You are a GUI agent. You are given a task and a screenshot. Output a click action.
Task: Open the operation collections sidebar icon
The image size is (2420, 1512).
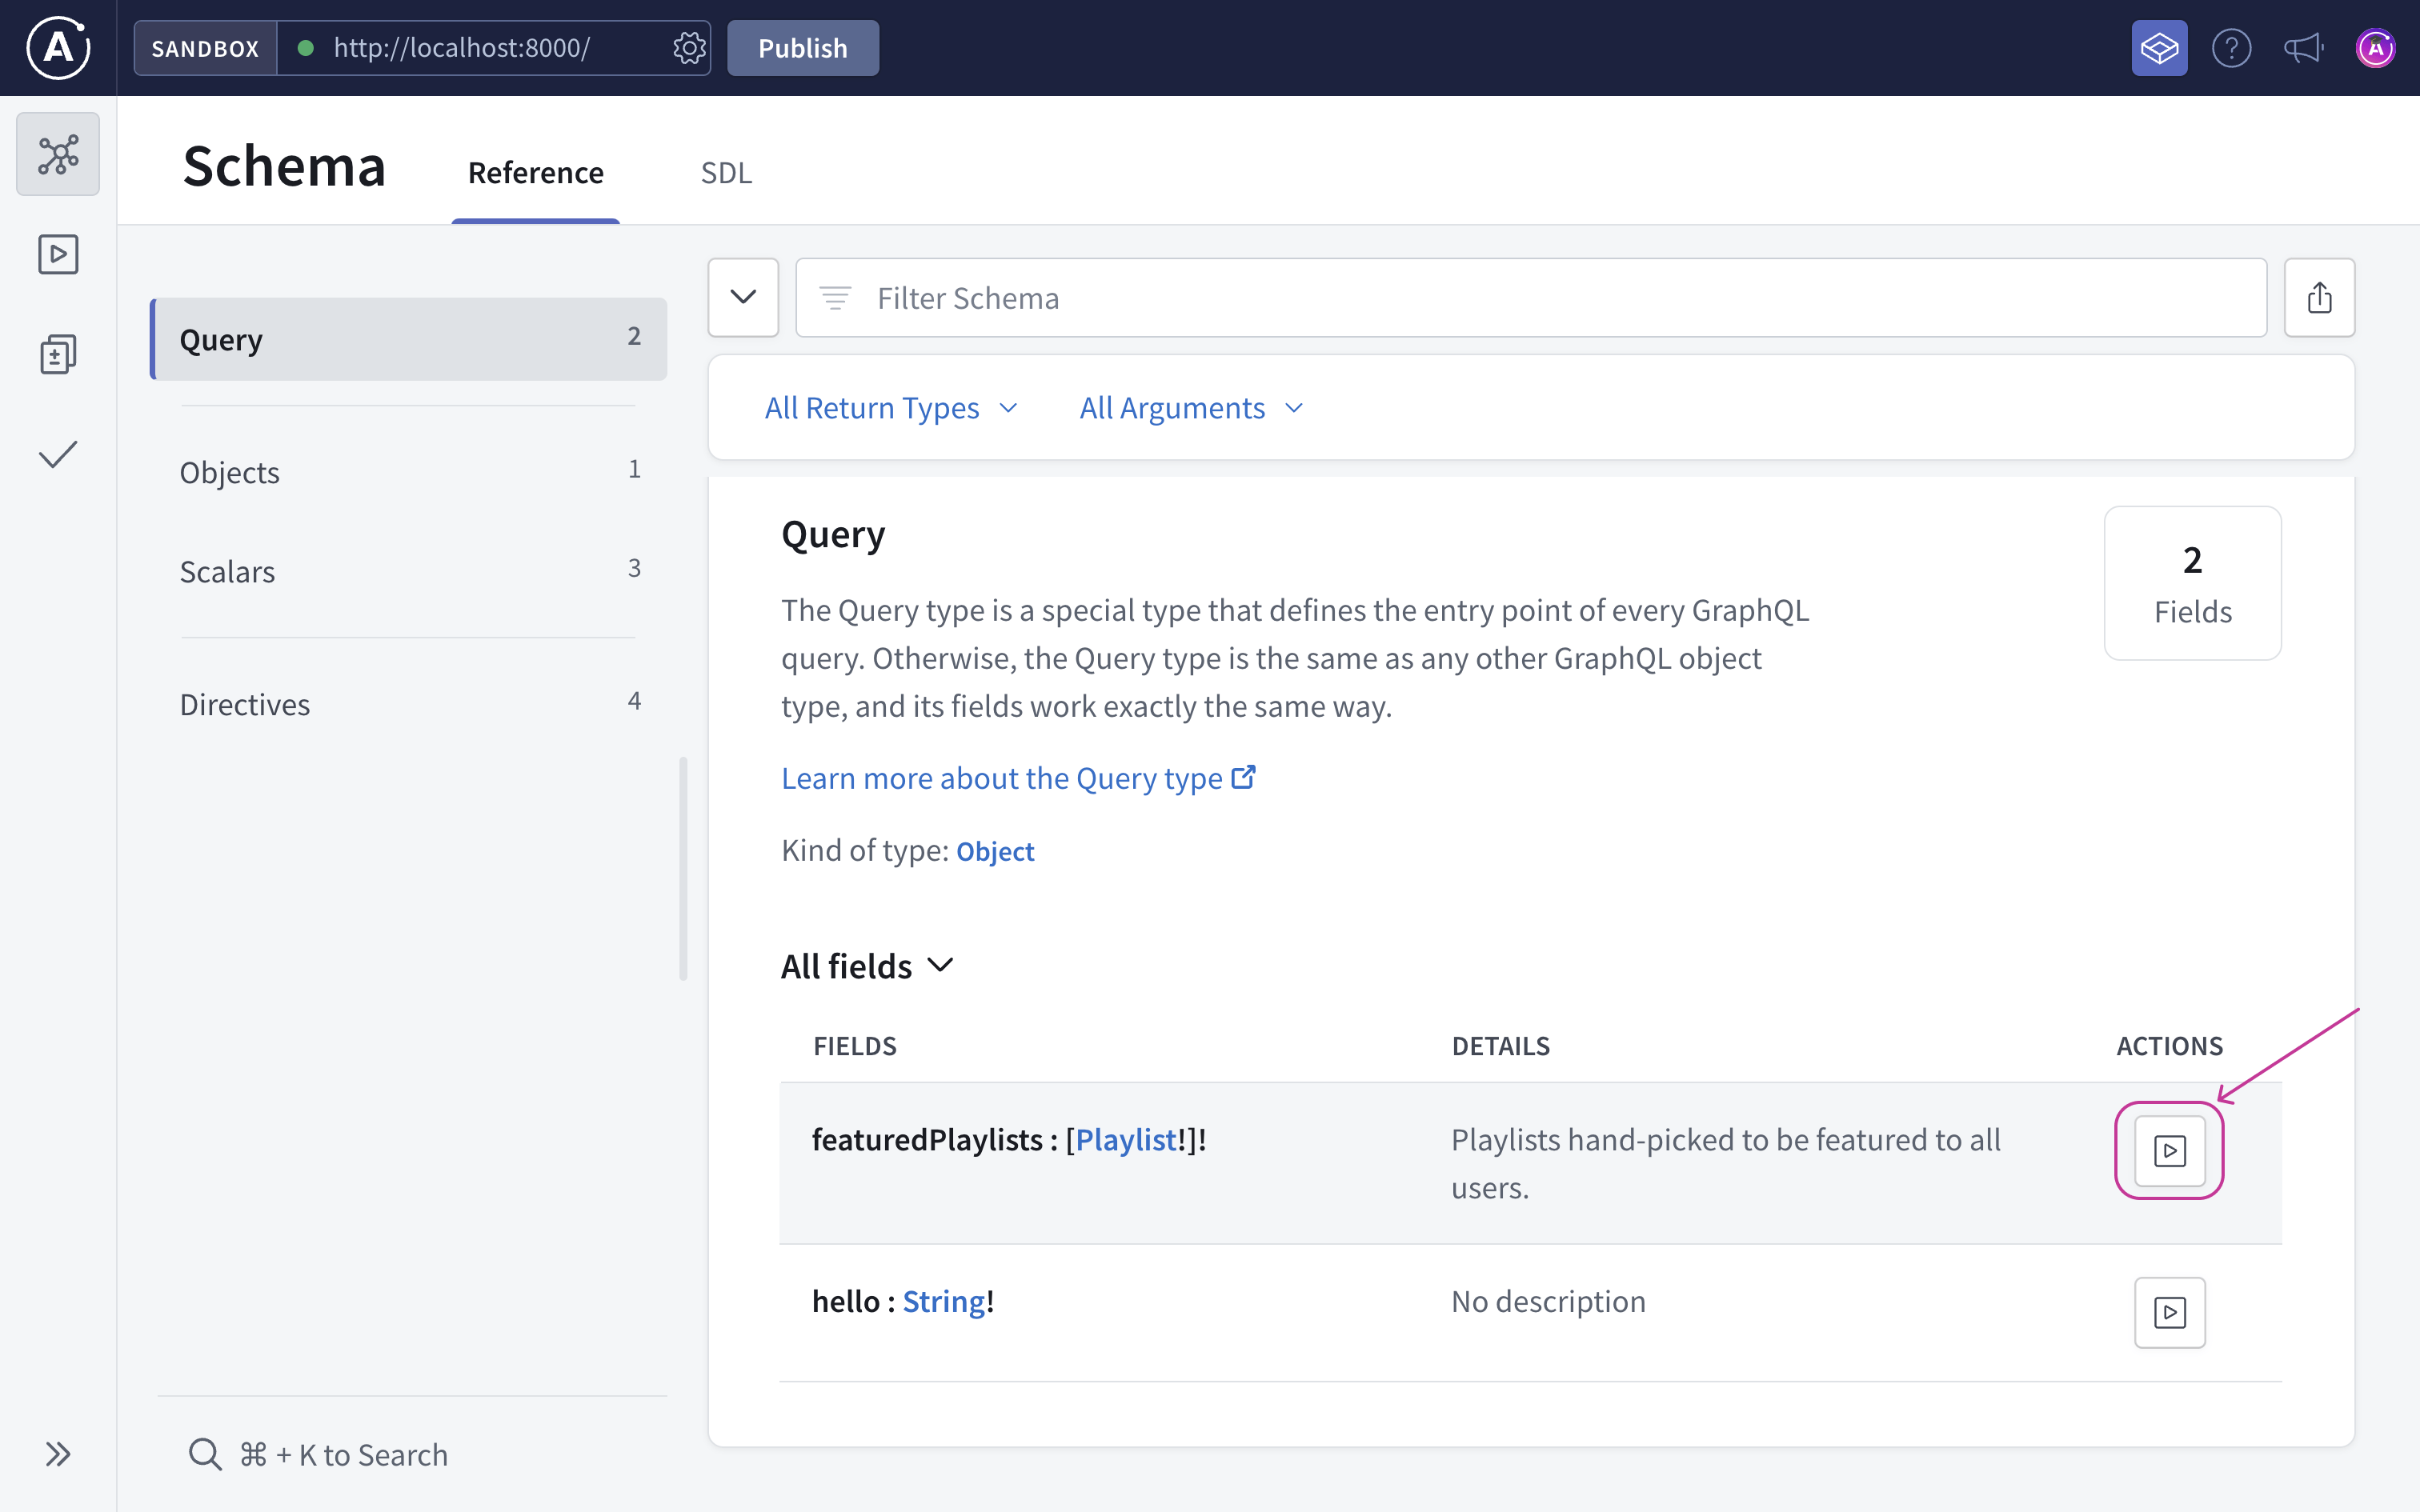57,353
